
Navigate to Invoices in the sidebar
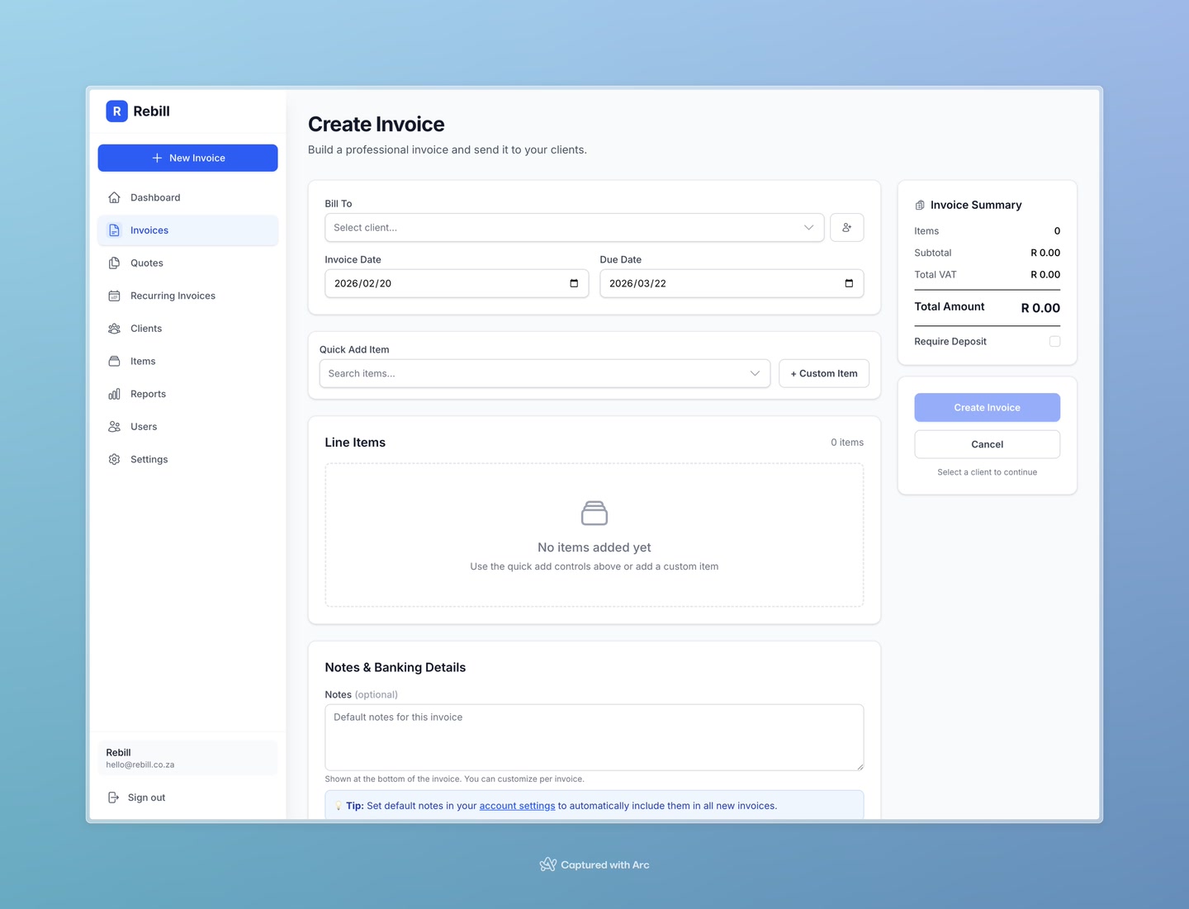pos(149,230)
